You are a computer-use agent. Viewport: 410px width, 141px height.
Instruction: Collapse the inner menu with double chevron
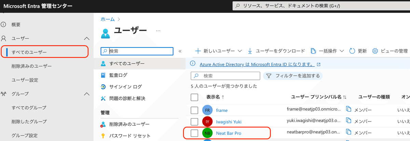click(x=180, y=51)
